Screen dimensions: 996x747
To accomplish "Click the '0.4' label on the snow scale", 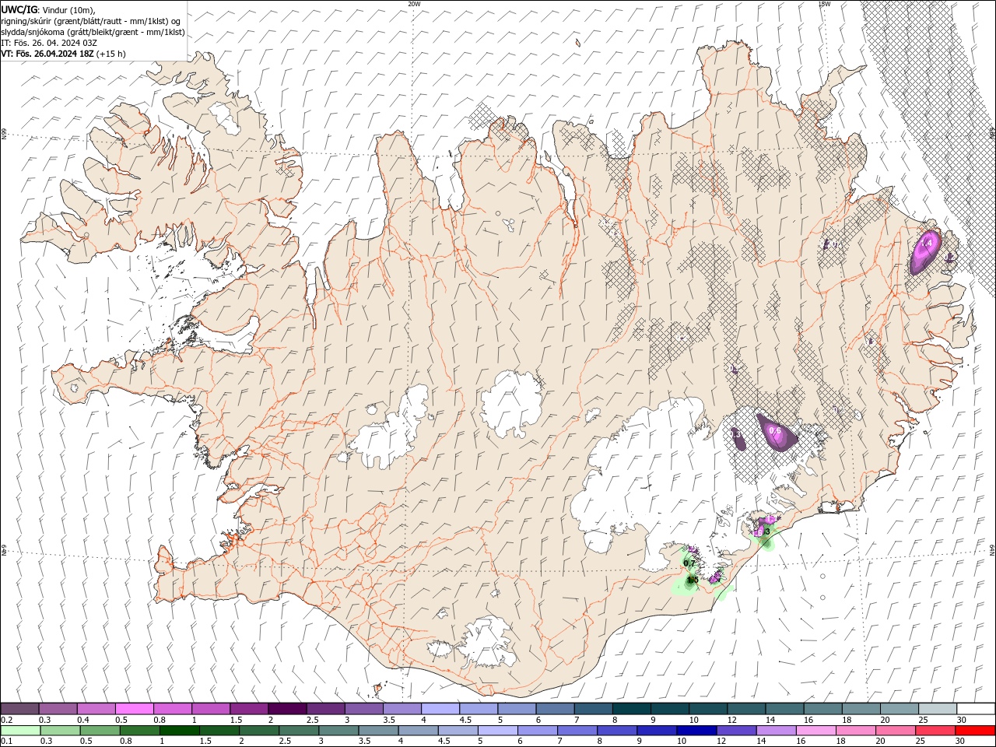I will (x=84, y=720).
